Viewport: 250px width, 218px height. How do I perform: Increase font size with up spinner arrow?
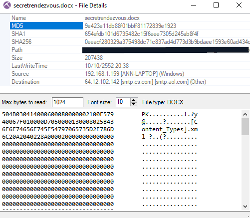[x=133, y=100]
